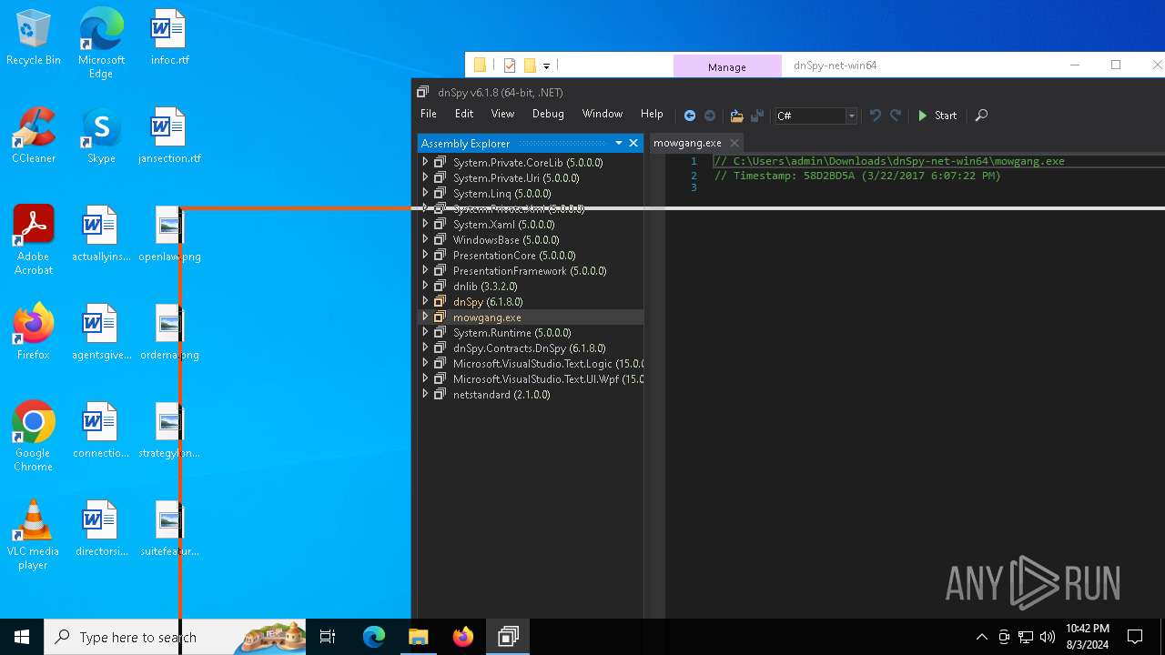Open Adobe Acrobat desktop shortcut
Image resolution: width=1165 pixels, height=655 pixels.
point(34,240)
